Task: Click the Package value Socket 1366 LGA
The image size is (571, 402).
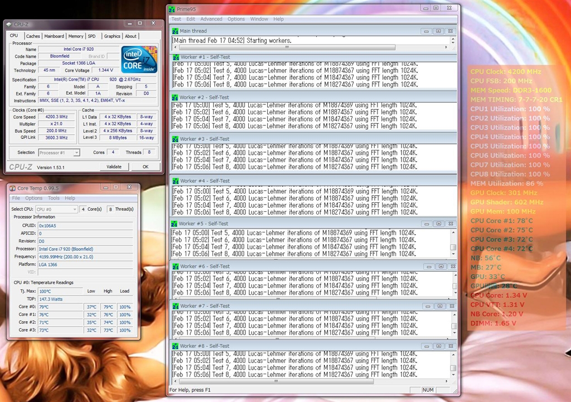Action: tap(79, 64)
